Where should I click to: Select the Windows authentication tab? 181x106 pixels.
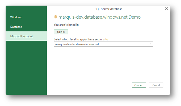point(26,17)
